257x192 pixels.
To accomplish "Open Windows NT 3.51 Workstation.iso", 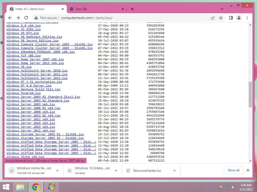I will pos(34,82).
